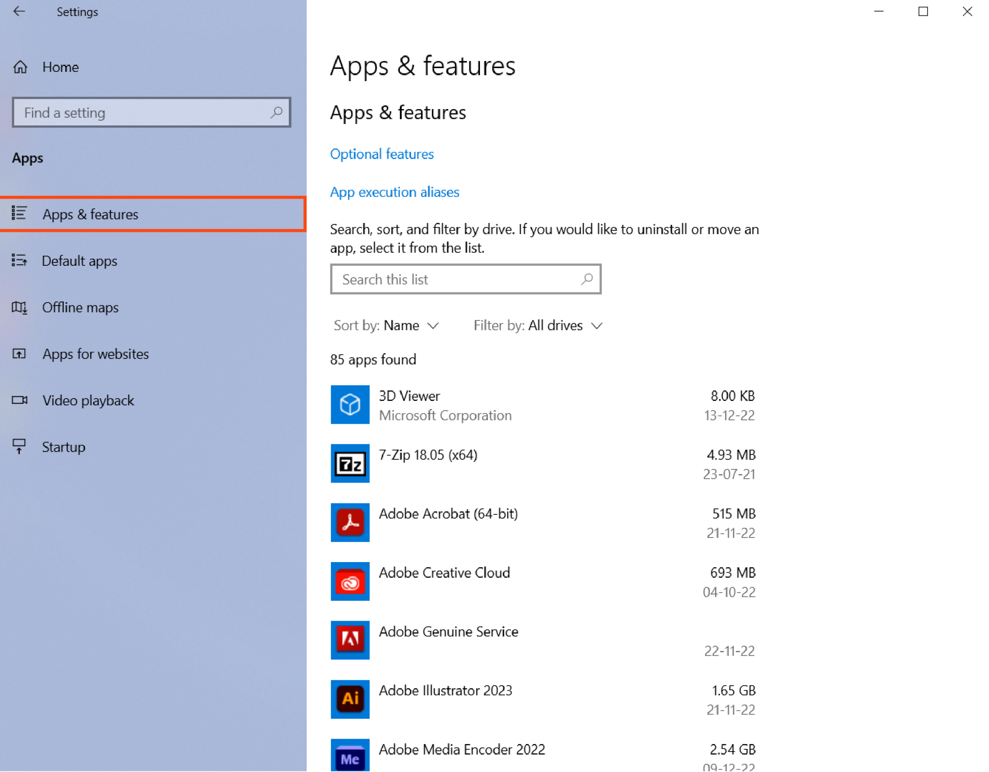Viewport: 989px width, 772px height.
Task: Expand the Sort by Name dropdown
Action: tap(386, 326)
